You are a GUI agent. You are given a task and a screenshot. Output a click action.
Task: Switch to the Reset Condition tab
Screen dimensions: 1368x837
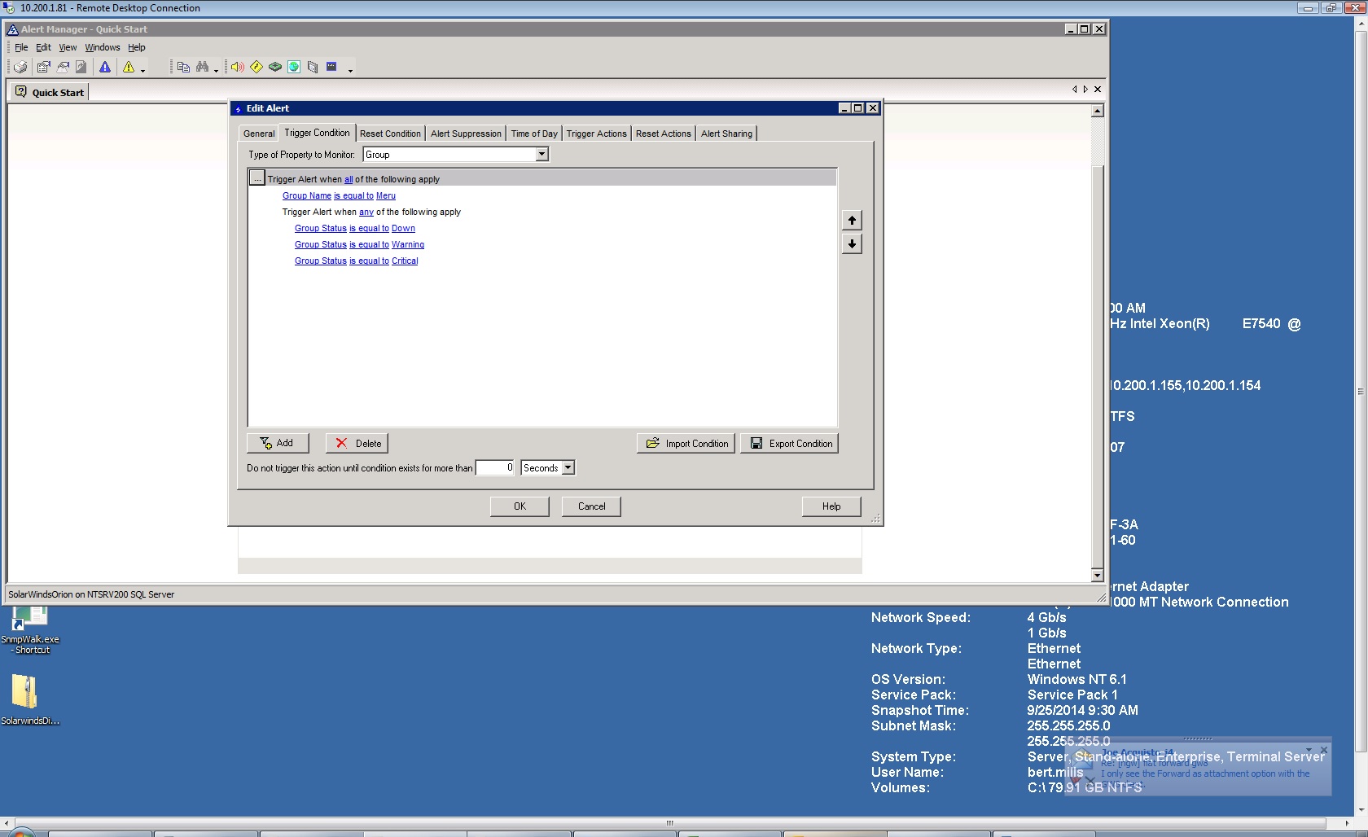point(390,134)
